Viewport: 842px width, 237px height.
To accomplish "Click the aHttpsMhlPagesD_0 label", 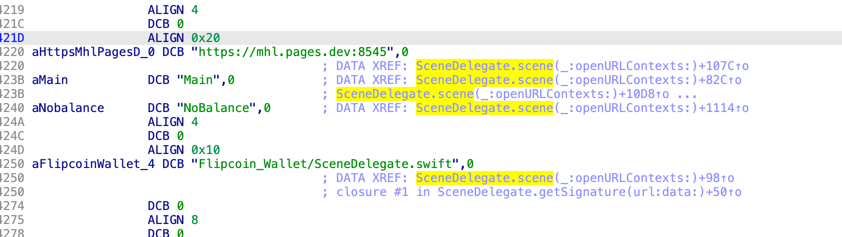I will coord(93,52).
